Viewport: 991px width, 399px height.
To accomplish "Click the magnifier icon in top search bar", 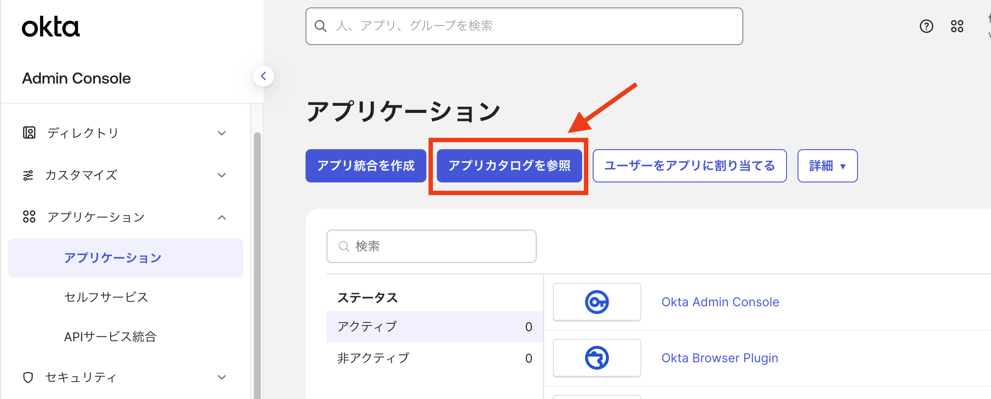I will pos(320,26).
